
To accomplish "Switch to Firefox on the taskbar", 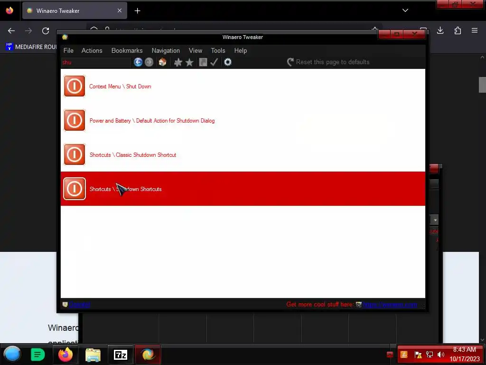I will point(65,355).
